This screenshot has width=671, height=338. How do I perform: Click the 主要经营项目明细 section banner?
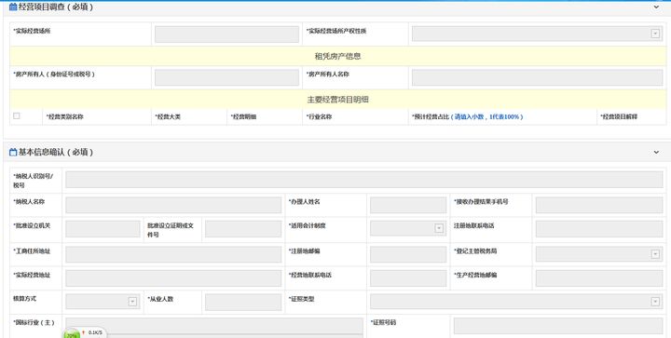coord(337,100)
